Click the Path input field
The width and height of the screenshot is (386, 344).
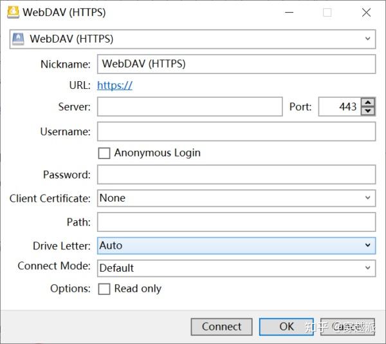click(236, 222)
